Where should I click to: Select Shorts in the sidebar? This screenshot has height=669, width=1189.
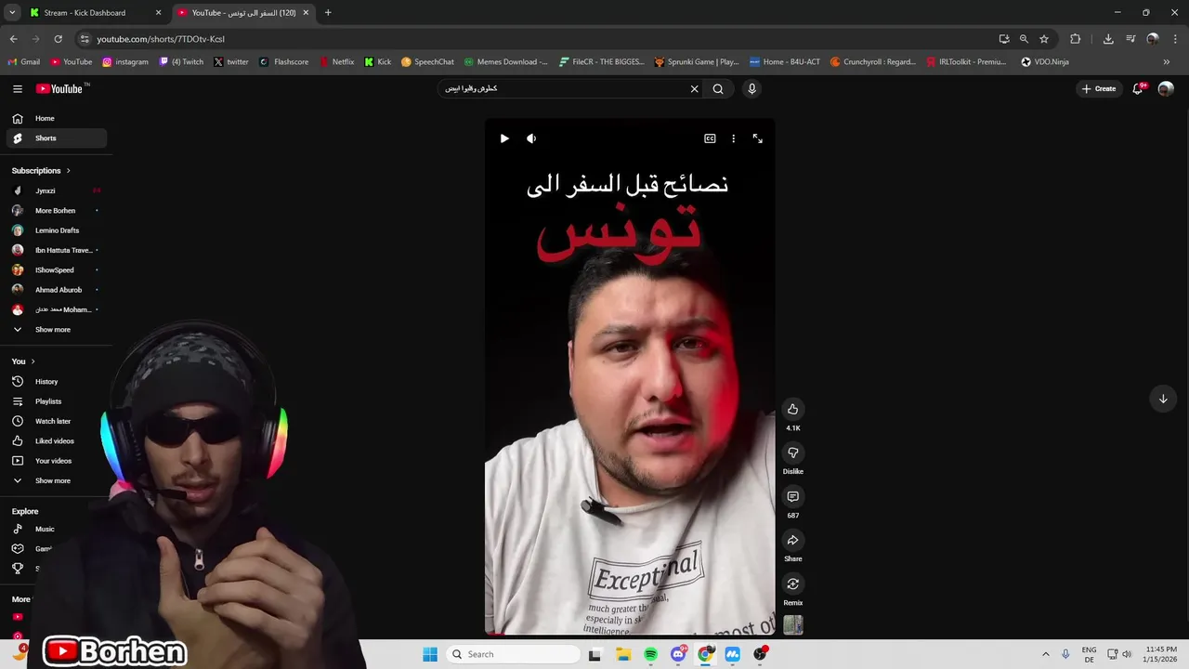pos(56,138)
